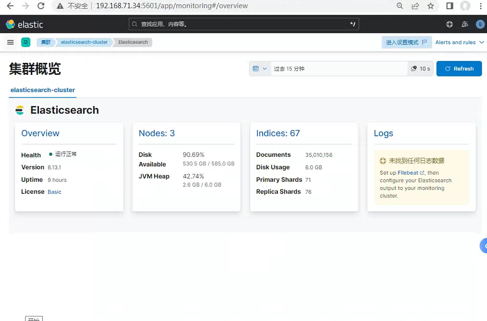Open the browser side panel

[450, 6]
